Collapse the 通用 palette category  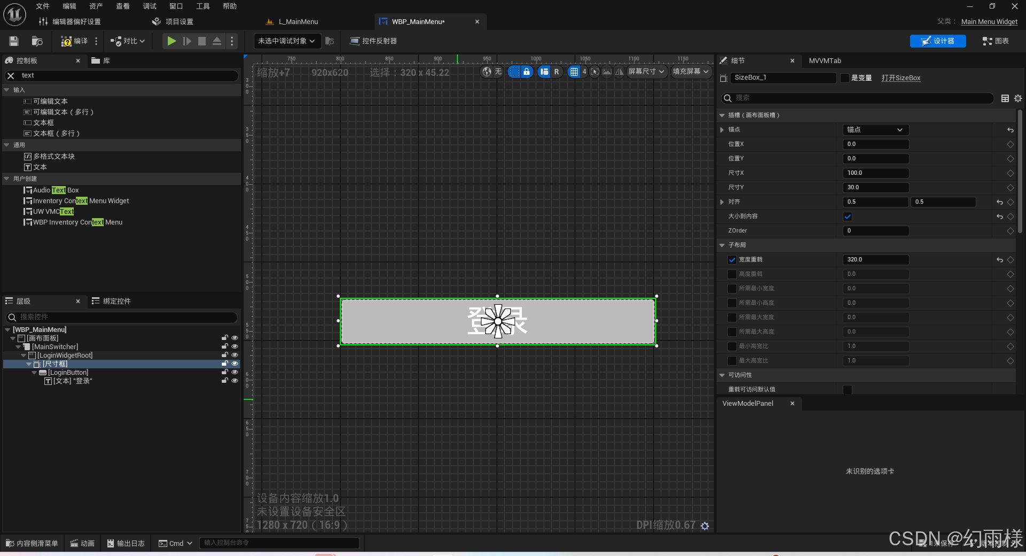click(x=7, y=145)
